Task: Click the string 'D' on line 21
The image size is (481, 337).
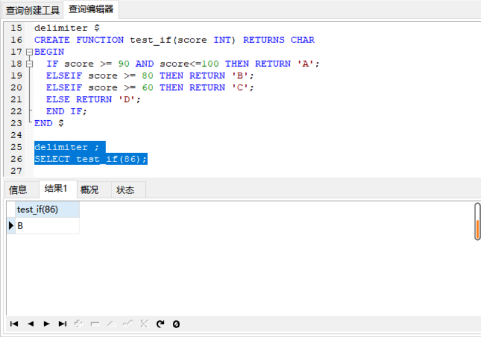Action: point(127,99)
